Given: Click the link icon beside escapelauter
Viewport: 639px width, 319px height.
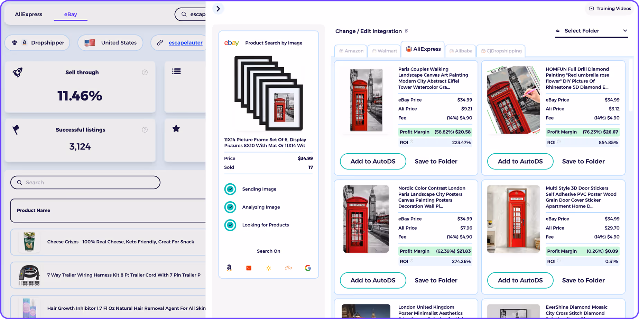Looking at the screenshot, I should pyautogui.click(x=160, y=43).
